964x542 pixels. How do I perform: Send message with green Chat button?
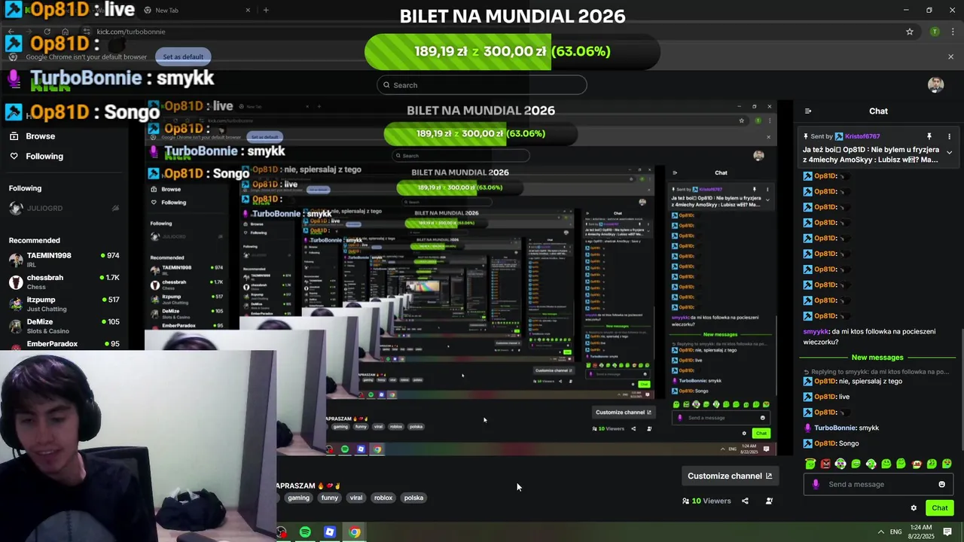pos(939,508)
